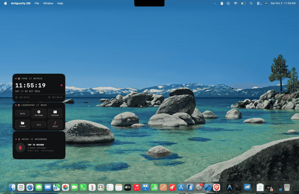Open System Settings with badge in Dock
The height and width of the screenshot is (194, 299).
[x=199, y=187]
